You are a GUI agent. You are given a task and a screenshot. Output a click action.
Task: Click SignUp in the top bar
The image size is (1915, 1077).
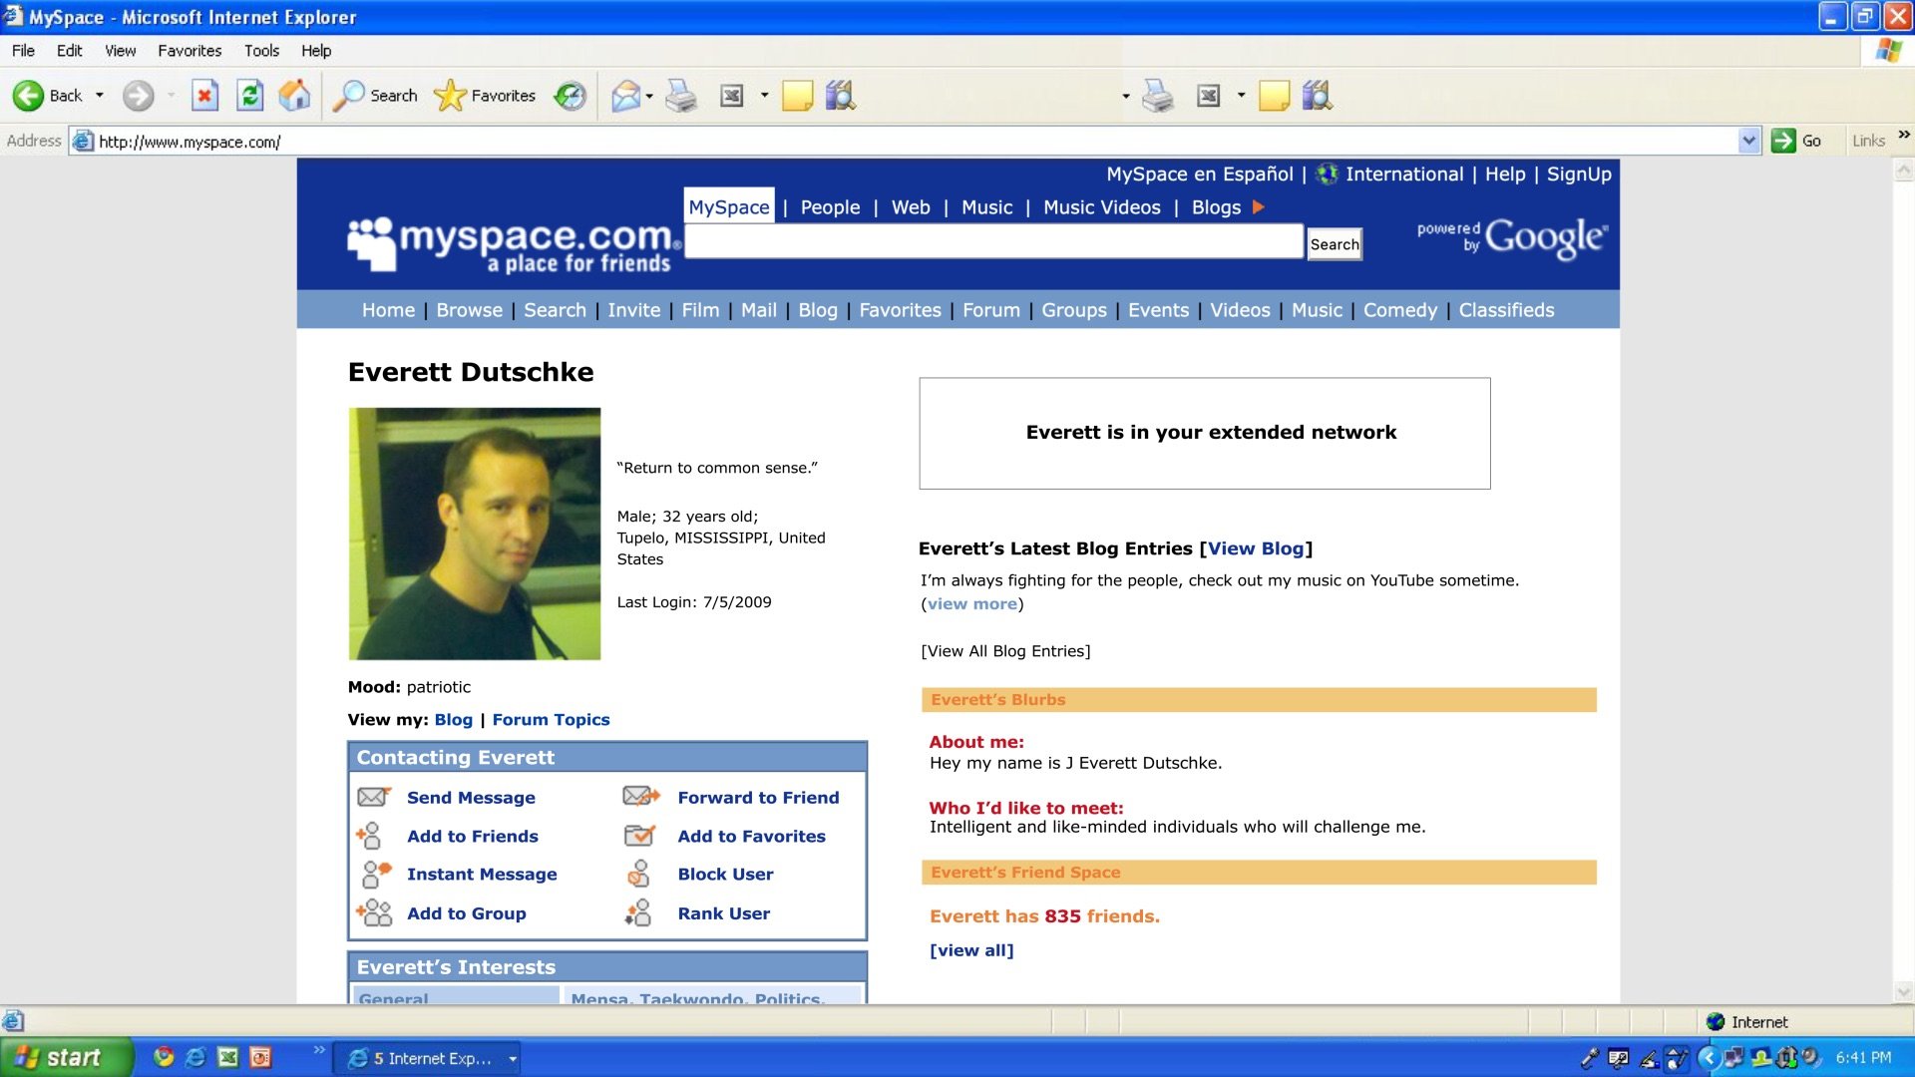(x=1579, y=175)
